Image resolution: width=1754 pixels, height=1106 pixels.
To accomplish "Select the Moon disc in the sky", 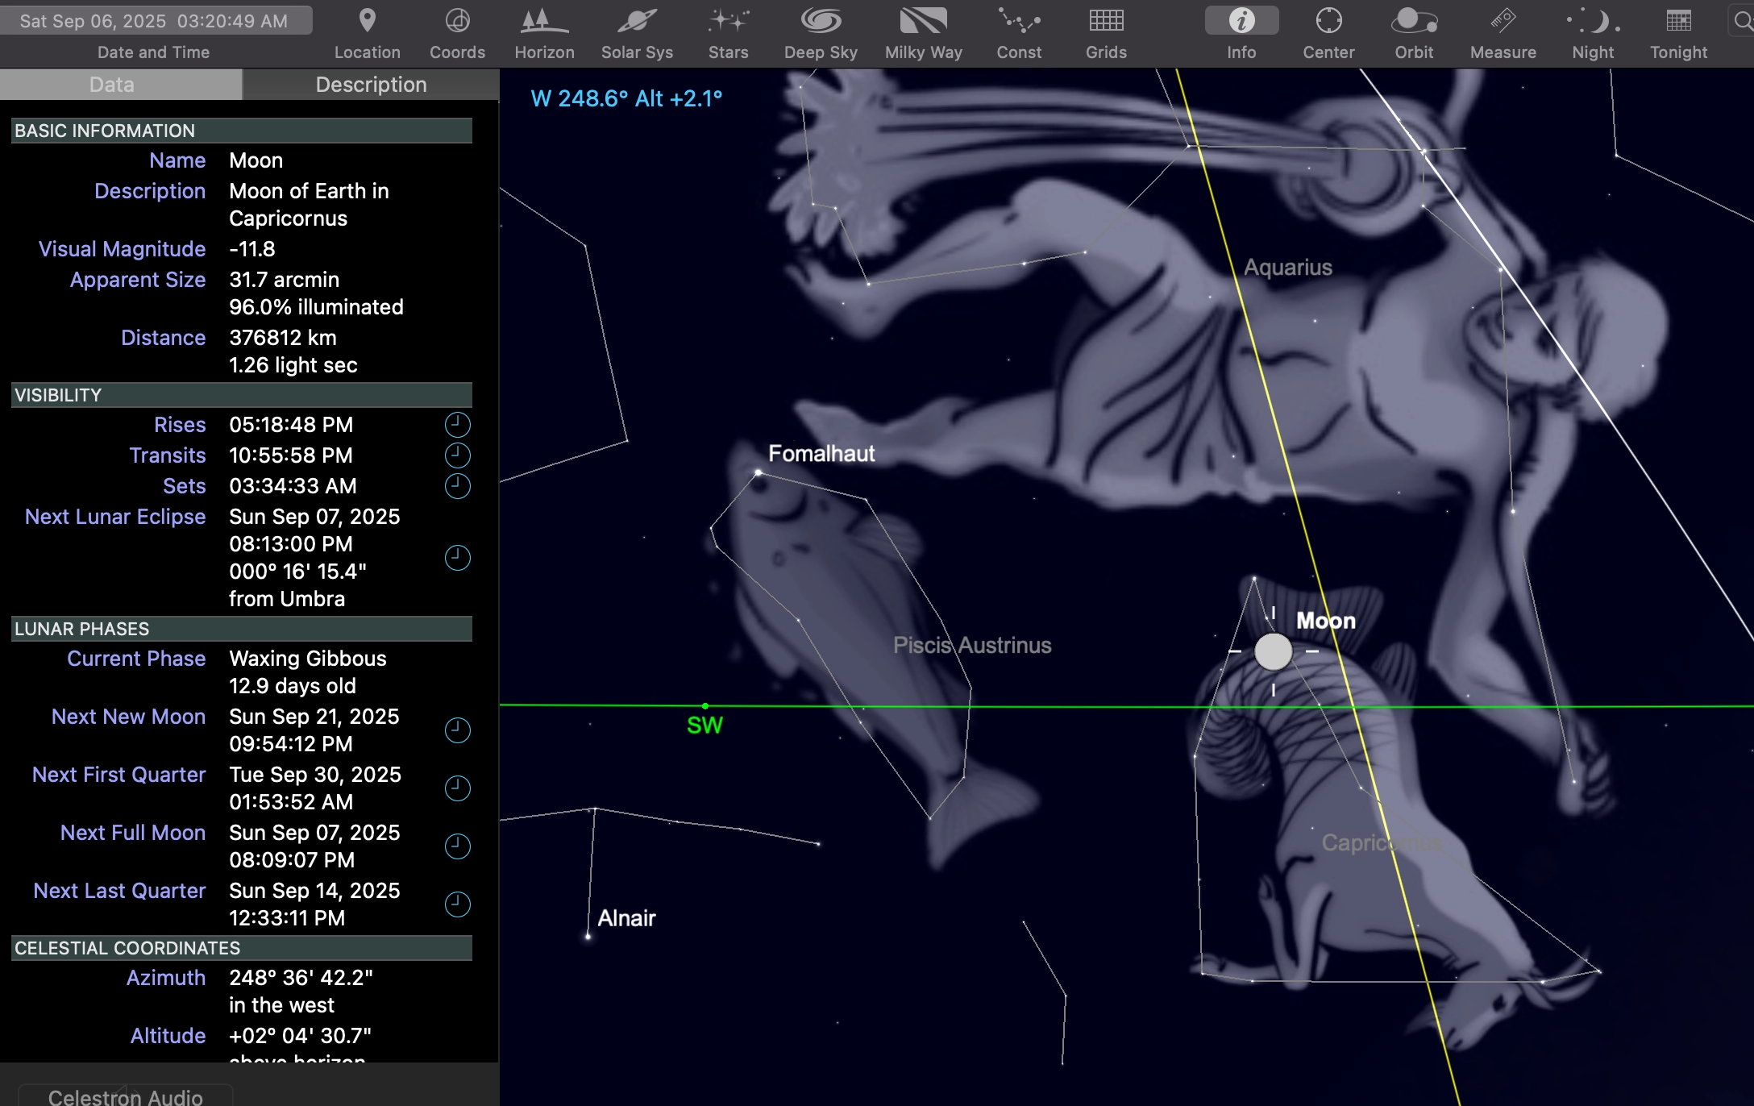I will click(x=1273, y=651).
